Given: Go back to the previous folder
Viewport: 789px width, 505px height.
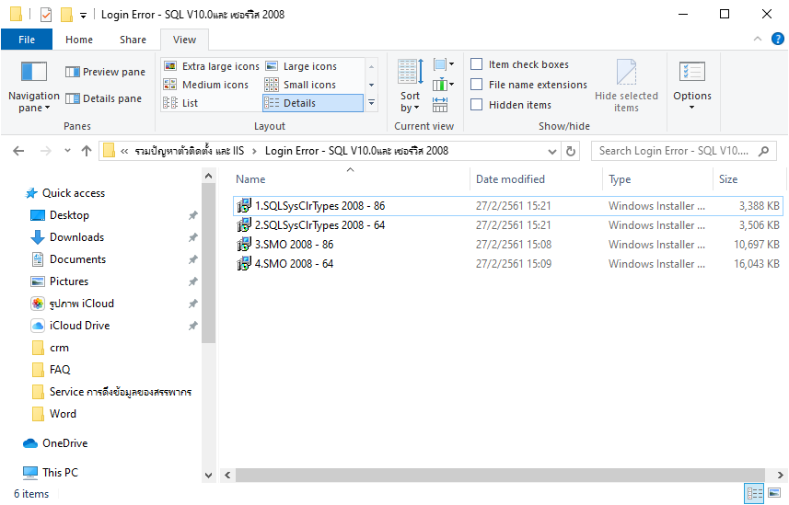Looking at the screenshot, I should point(18,151).
